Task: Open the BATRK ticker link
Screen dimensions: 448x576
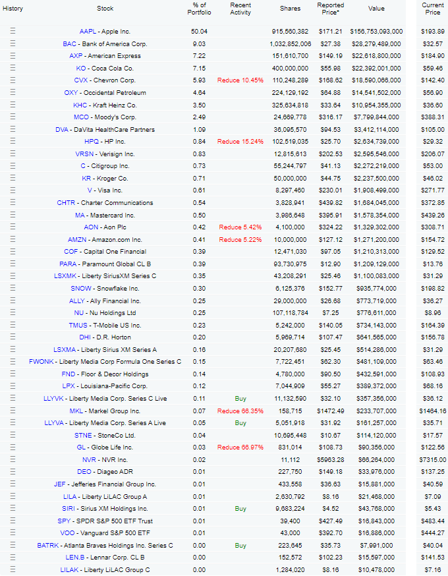Action: [x=47, y=546]
